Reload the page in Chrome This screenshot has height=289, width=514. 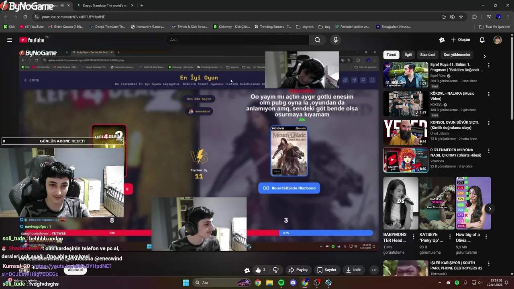(x=25, y=17)
